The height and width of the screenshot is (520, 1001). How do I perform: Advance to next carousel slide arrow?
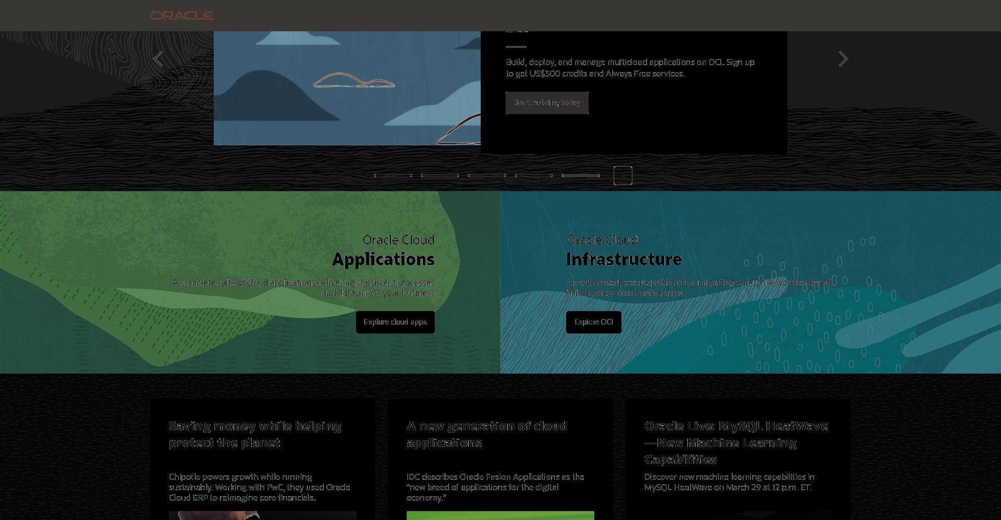coord(843,59)
